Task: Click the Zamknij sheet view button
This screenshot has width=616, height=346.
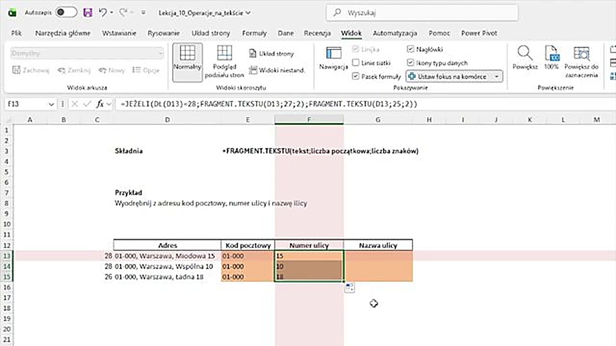Action: 74,70
